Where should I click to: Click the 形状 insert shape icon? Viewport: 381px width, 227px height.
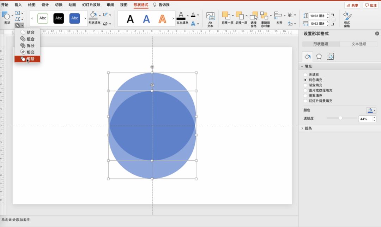coord(6,16)
